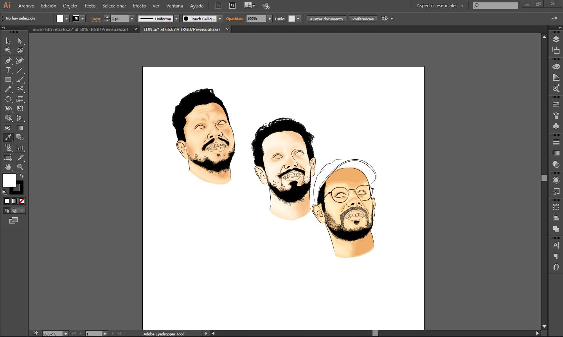The image size is (563, 337).
Task: Expand the toolbox double-arrow
Action: (3, 28)
